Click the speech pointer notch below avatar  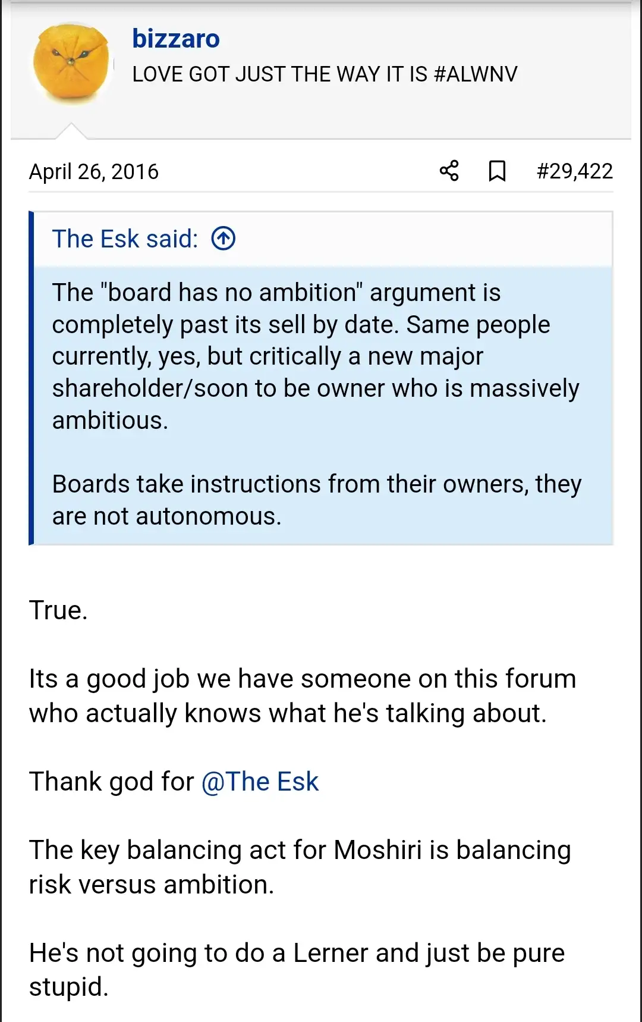tap(71, 131)
